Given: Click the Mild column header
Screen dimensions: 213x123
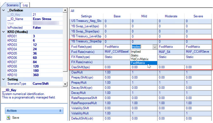Looking at the screenshot, I should pyautogui.click(x=144, y=16).
